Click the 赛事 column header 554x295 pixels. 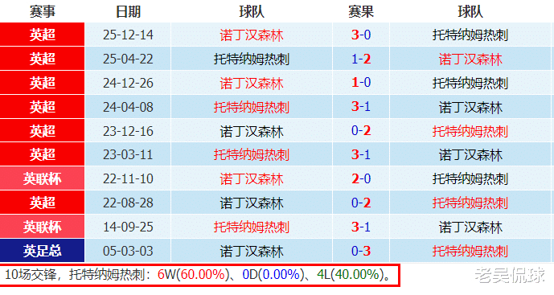[x=43, y=12]
